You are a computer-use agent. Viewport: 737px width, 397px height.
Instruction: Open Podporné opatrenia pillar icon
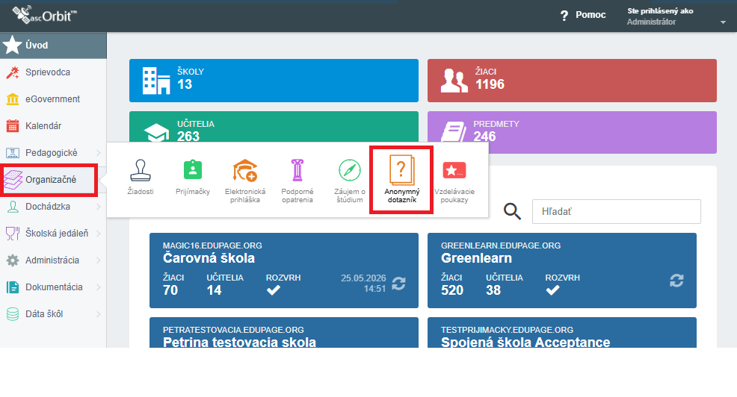click(x=297, y=170)
